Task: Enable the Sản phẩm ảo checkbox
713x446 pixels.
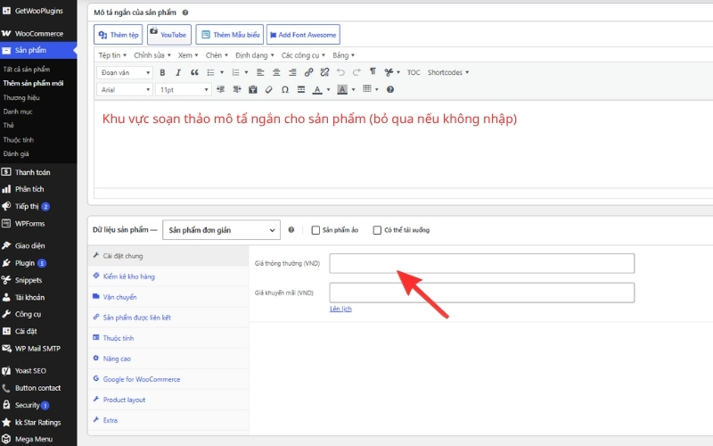Action: 316,230
